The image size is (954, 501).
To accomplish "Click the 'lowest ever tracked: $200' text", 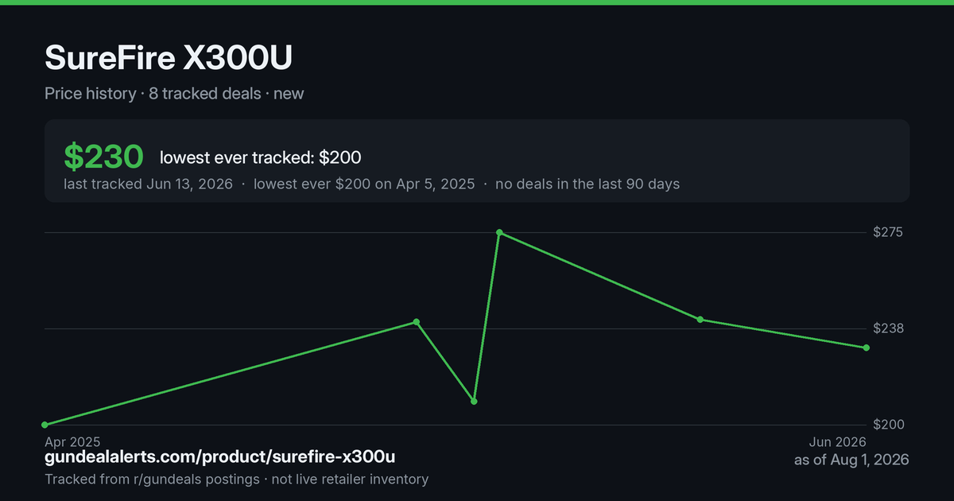I will (261, 157).
